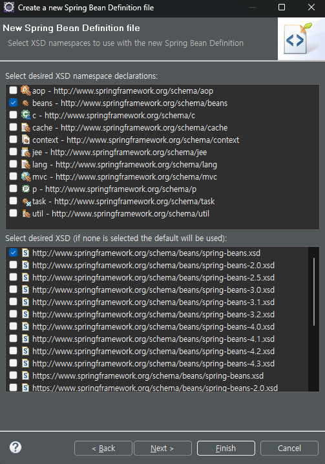The width and height of the screenshot is (325, 464).
Task: Enable the c namespace checkbox
Action: coord(13,114)
